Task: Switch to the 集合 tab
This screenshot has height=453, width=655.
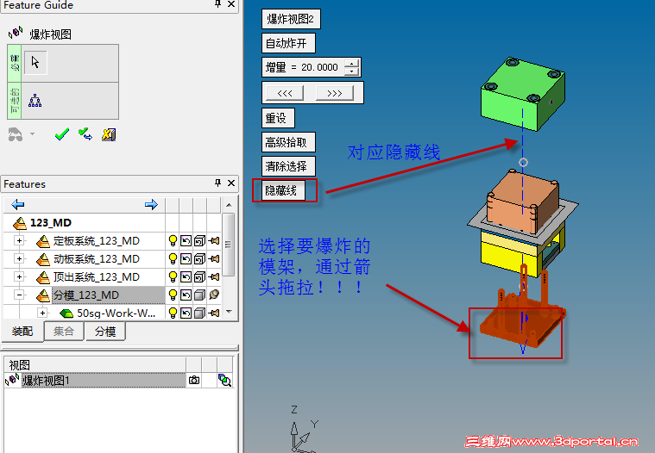Action: point(64,332)
